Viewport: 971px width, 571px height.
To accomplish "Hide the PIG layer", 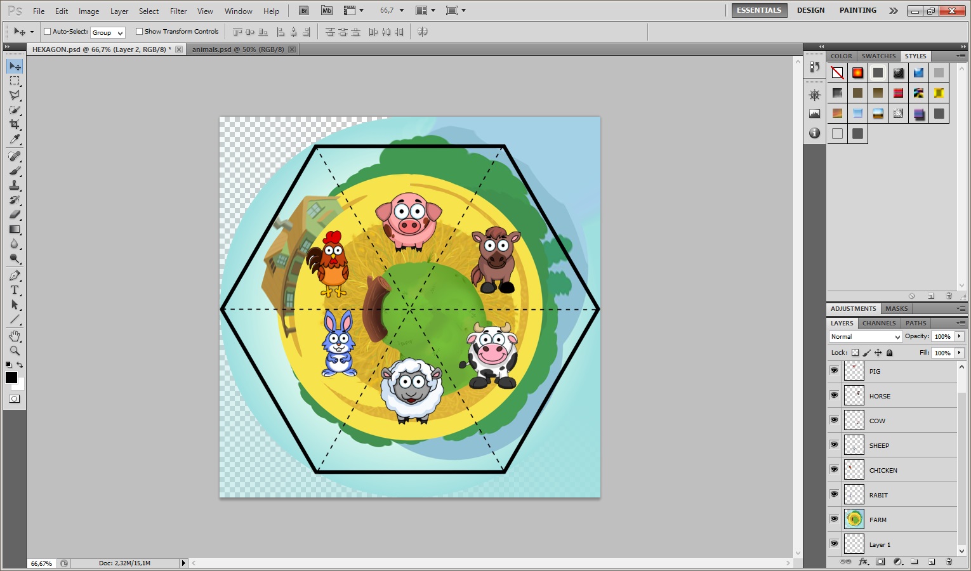I will tap(834, 371).
